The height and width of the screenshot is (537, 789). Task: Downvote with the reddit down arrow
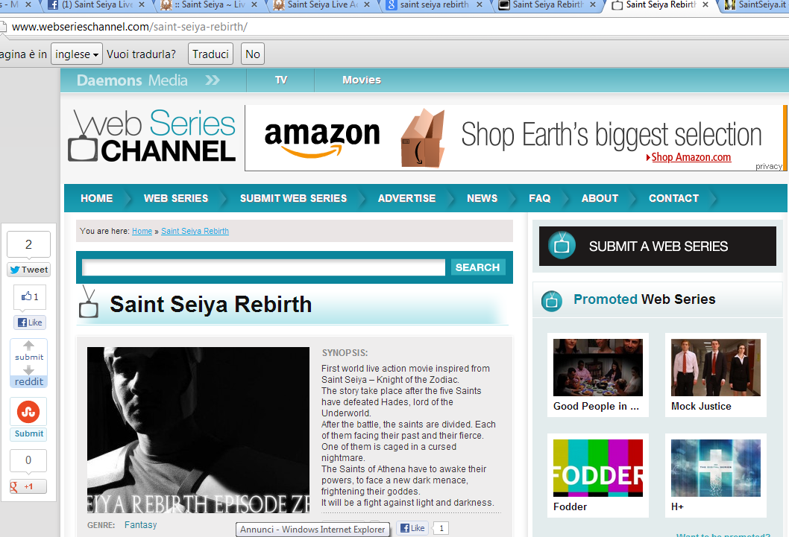tap(28, 369)
